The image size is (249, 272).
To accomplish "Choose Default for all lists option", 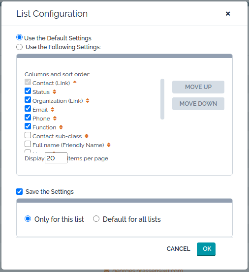I will (x=96, y=219).
